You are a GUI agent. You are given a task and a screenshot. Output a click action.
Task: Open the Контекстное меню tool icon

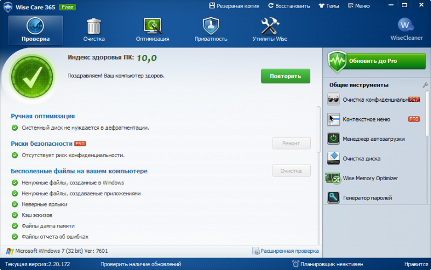coord(333,119)
